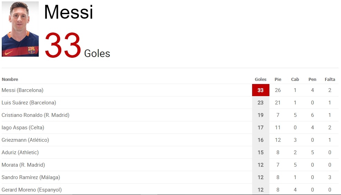Open Cristiano Ronaldo (R. Madrid) entry

tap(35, 115)
